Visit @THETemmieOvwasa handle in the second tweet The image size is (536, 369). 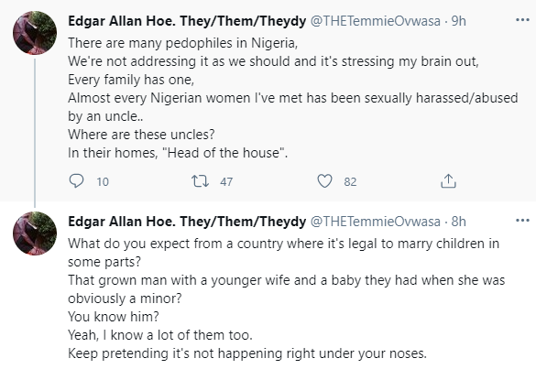pyautogui.click(x=376, y=222)
